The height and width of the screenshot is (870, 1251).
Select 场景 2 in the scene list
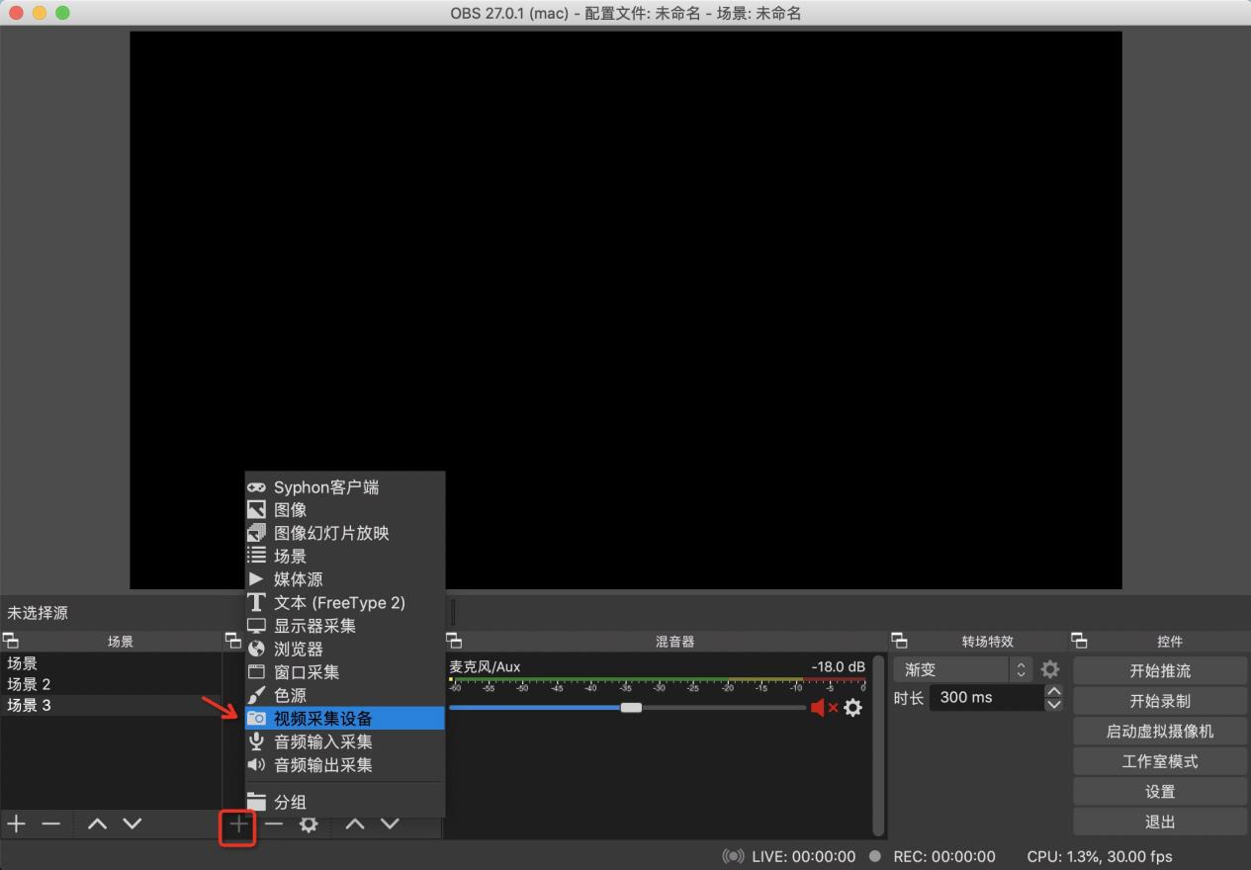coord(30,684)
